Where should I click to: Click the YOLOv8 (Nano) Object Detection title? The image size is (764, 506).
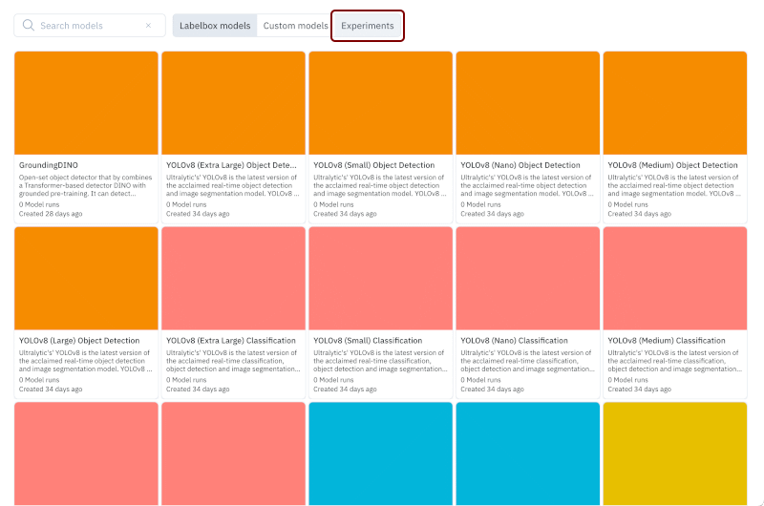pos(520,165)
